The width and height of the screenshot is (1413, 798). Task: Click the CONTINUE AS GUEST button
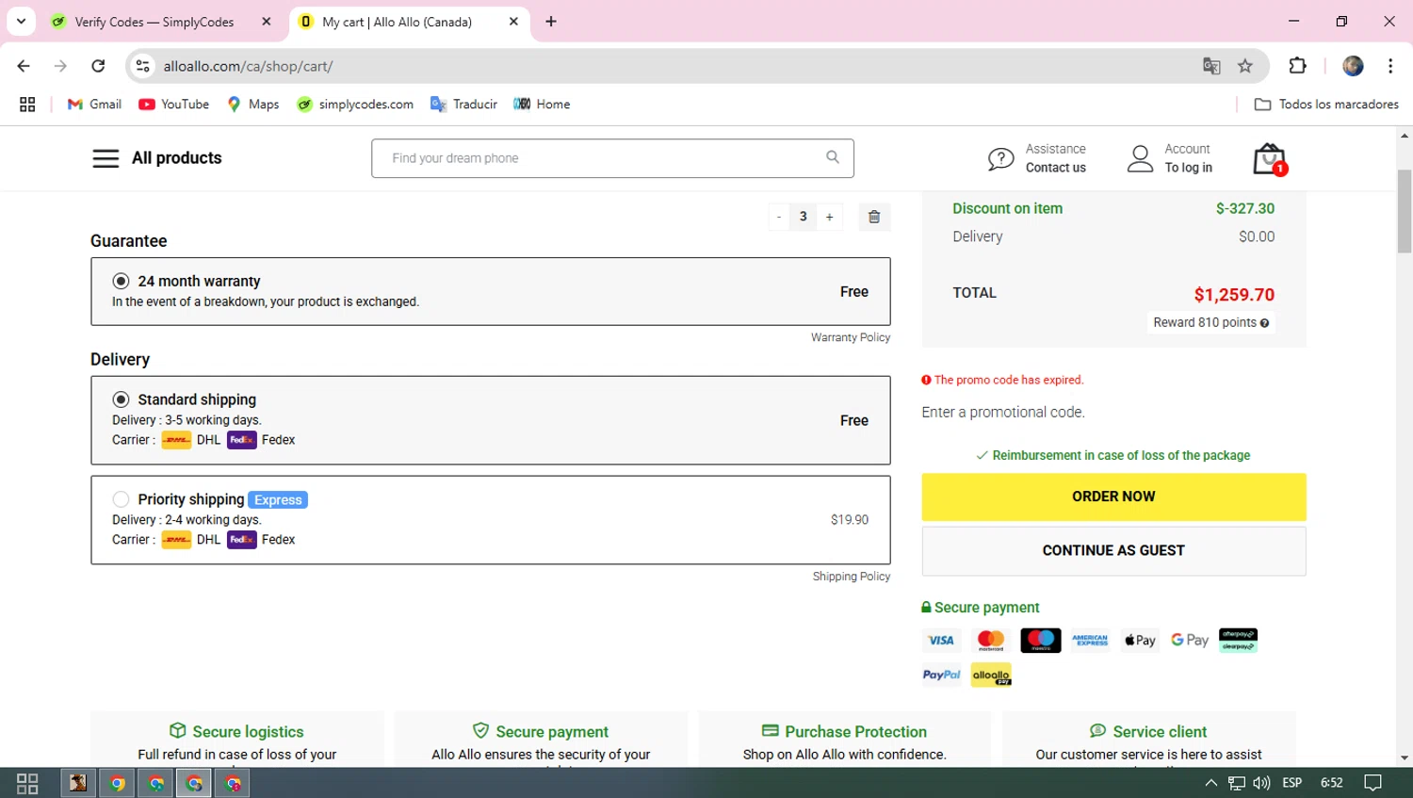(x=1113, y=550)
